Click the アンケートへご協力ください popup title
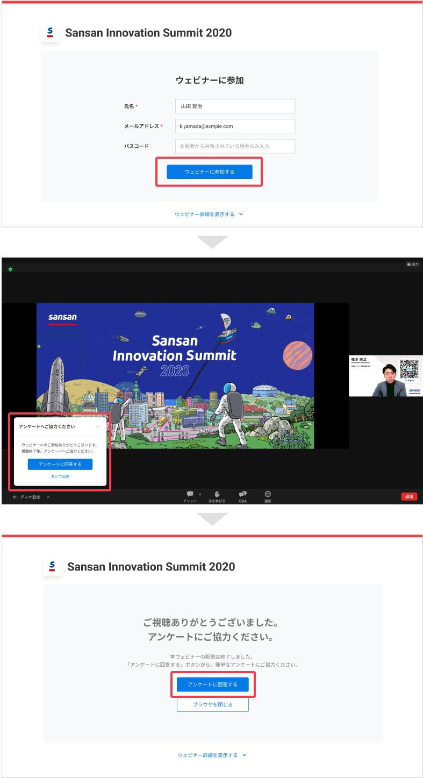 point(47,426)
